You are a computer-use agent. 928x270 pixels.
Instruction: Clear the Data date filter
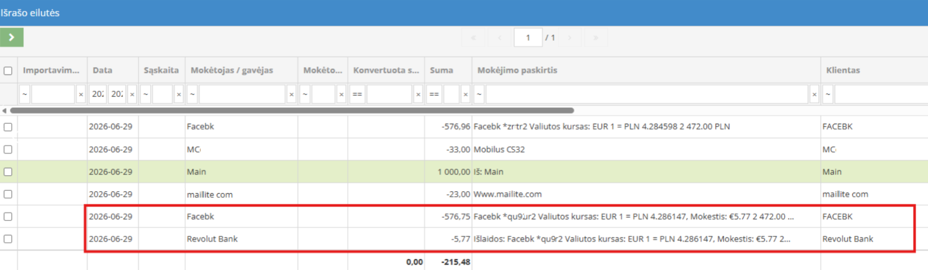132,94
